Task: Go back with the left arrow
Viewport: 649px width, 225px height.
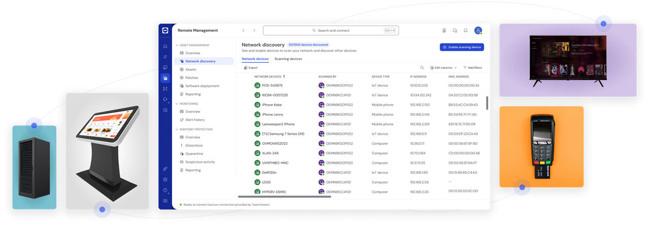Action: 243,30
